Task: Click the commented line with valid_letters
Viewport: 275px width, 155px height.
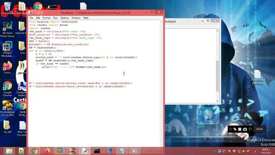Action: tap(77, 87)
